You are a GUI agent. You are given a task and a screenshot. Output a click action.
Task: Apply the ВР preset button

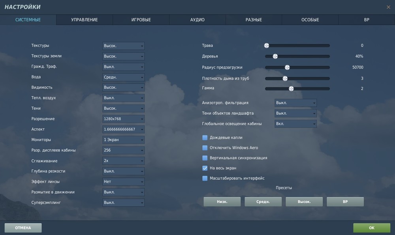[345, 201]
